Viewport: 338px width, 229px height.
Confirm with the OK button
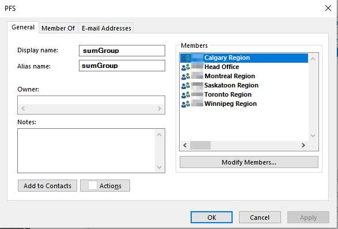pos(211,217)
